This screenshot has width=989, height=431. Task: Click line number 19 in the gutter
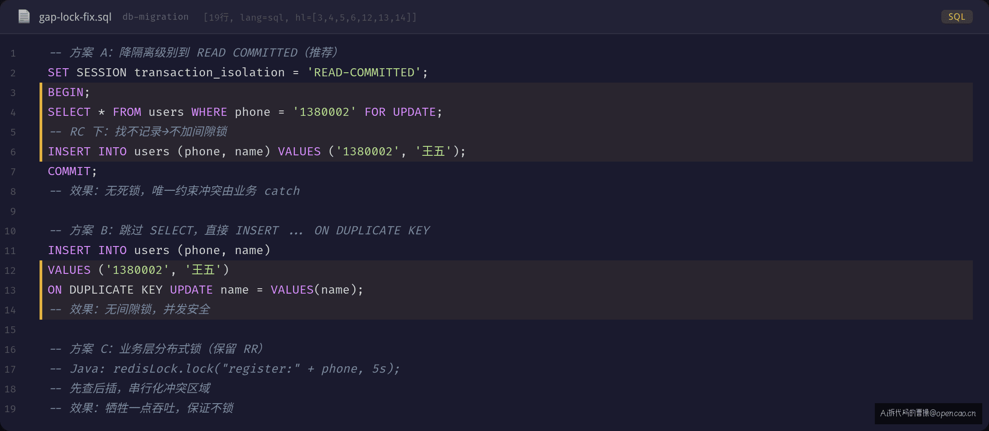coord(10,409)
